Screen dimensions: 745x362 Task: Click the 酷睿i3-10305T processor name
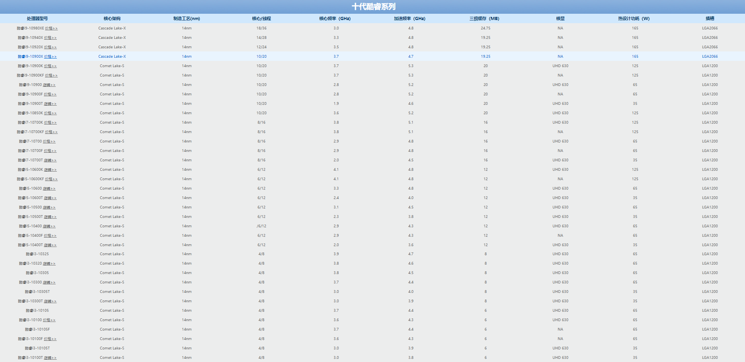[37, 292]
